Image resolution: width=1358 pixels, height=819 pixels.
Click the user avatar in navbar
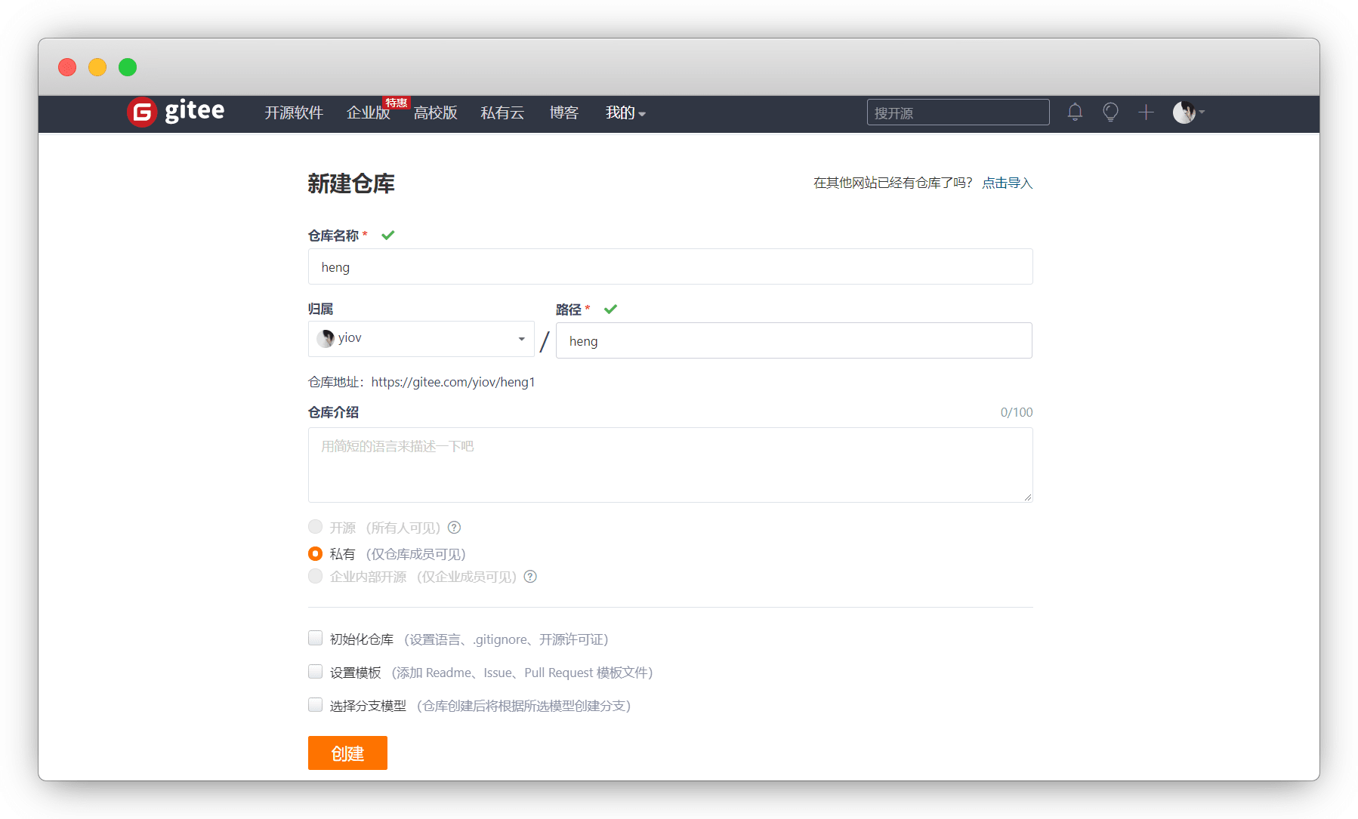pos(1184,112)
